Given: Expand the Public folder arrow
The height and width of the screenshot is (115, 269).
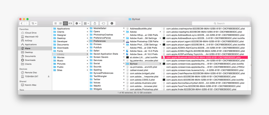Looking at the screenshot, I should click(x=88, y=67).
